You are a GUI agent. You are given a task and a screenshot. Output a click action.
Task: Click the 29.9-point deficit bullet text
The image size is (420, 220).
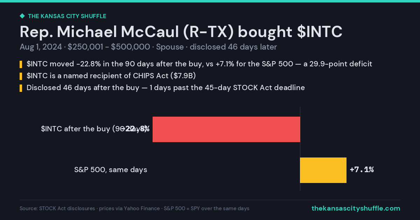(x=199, y=64)
